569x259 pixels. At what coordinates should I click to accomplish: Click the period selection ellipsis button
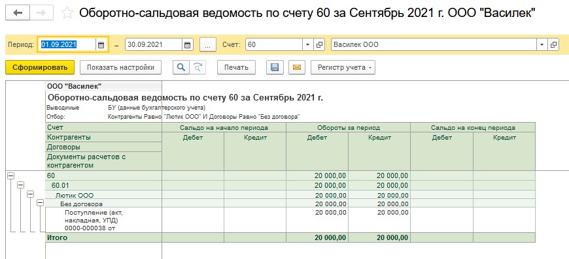(207, 45)
